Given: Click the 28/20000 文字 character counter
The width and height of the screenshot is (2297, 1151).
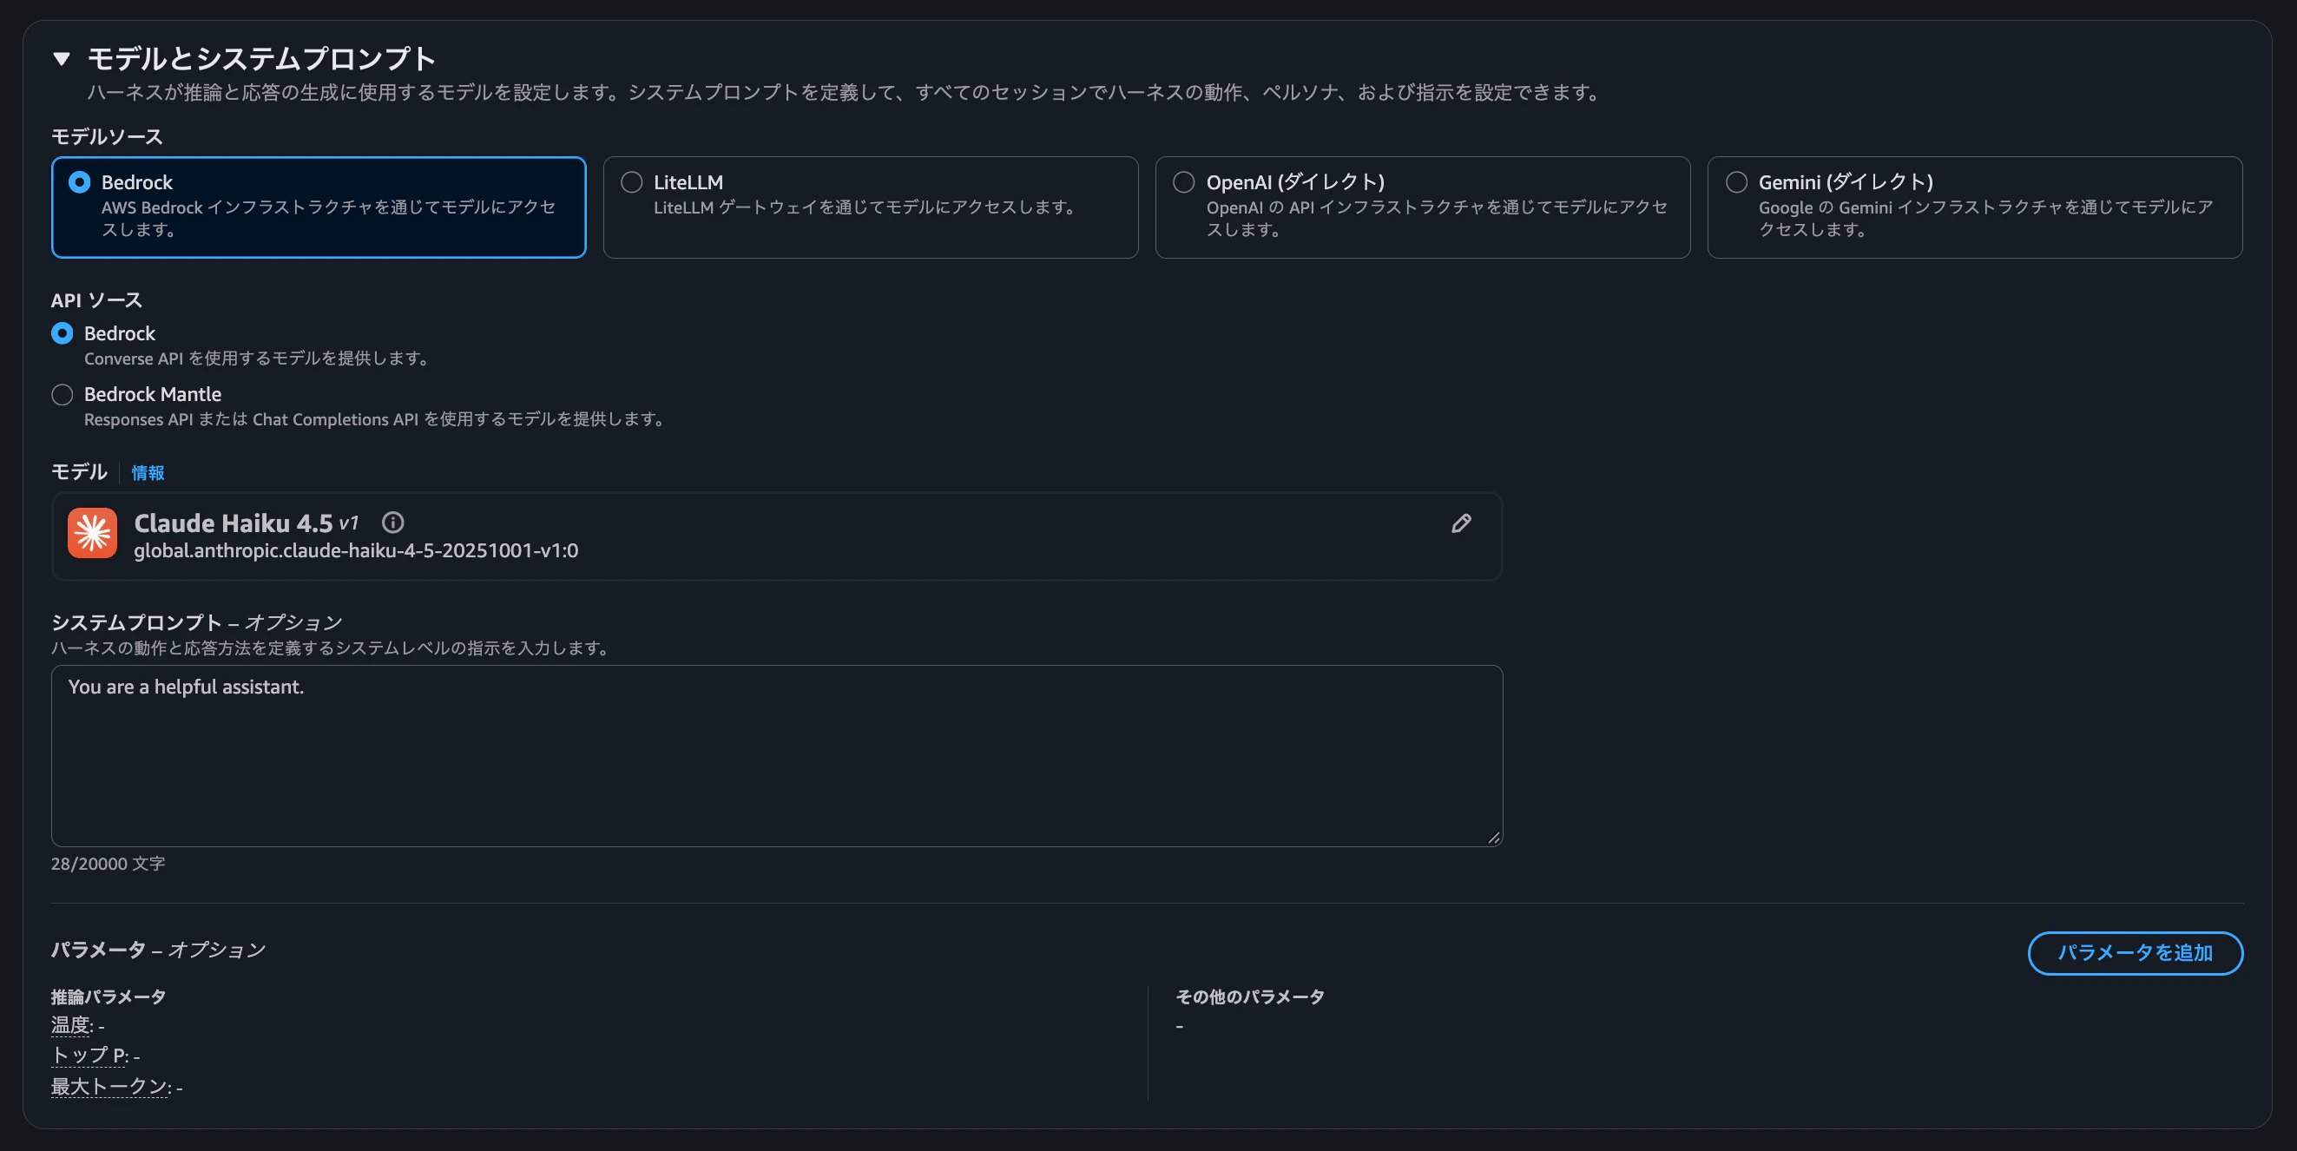Looking at the screenshot, I should (108, 864).
